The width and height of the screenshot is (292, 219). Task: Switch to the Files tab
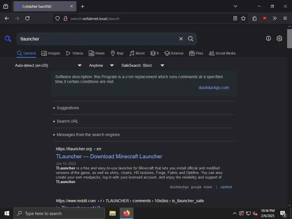point(196,53)
